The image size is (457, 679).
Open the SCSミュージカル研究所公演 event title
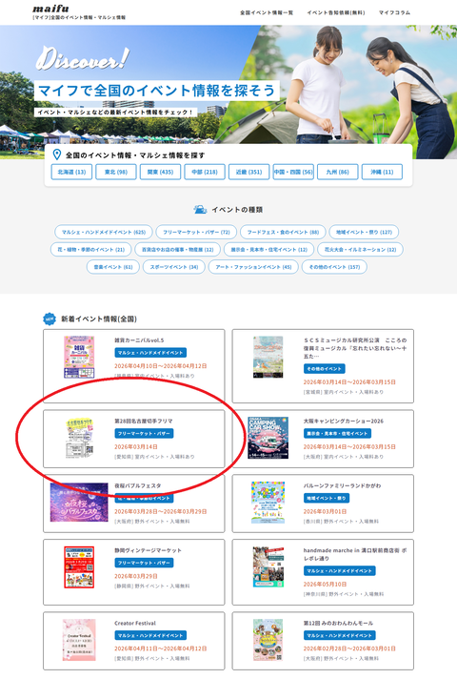354,348
